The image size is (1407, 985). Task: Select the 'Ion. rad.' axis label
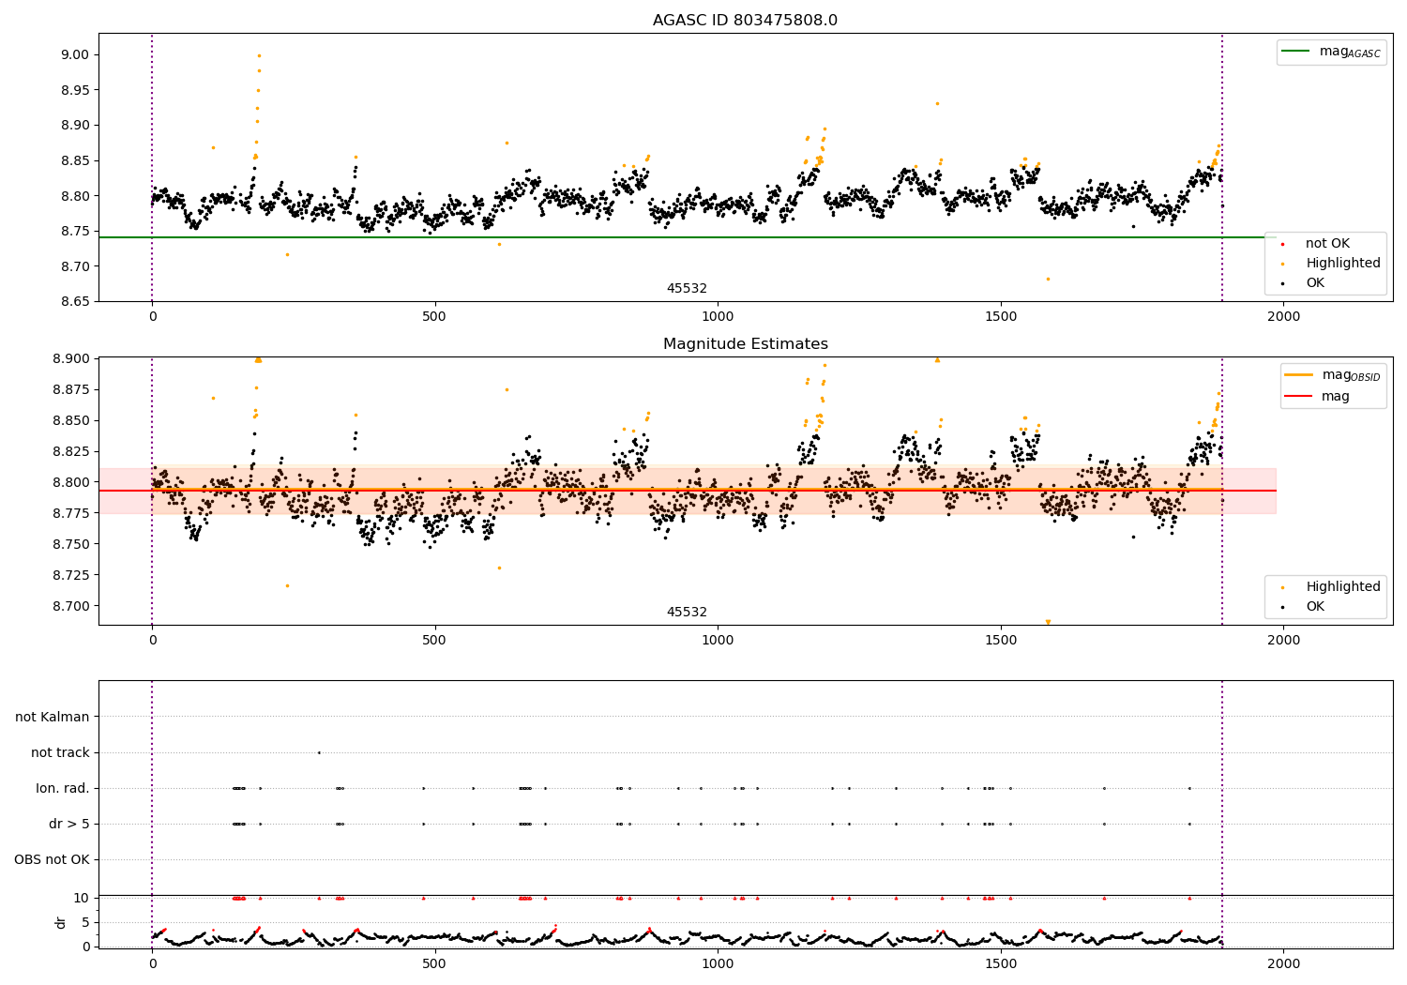coord(63,788)
